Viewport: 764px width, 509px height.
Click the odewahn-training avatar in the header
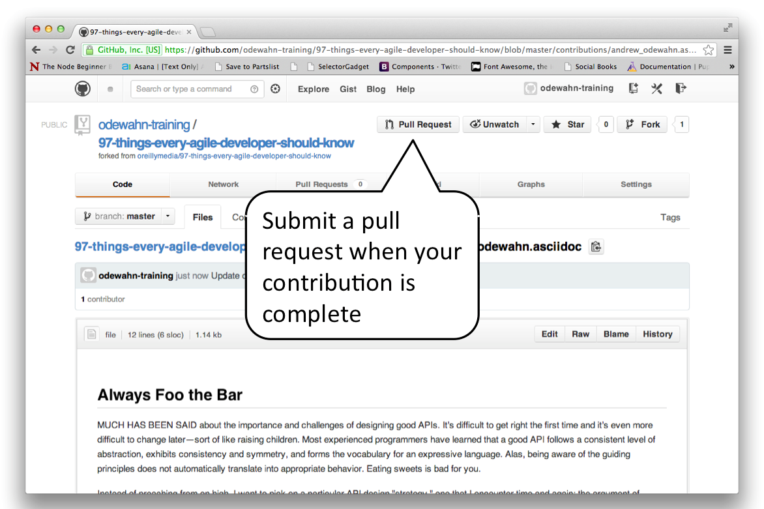coord(530,88)
